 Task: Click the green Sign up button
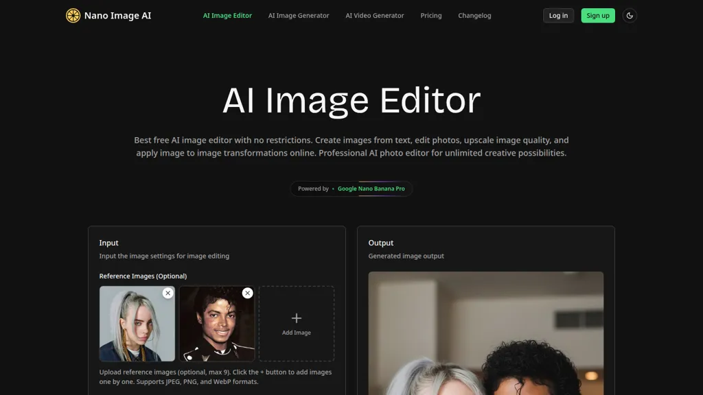coord(598,16)
